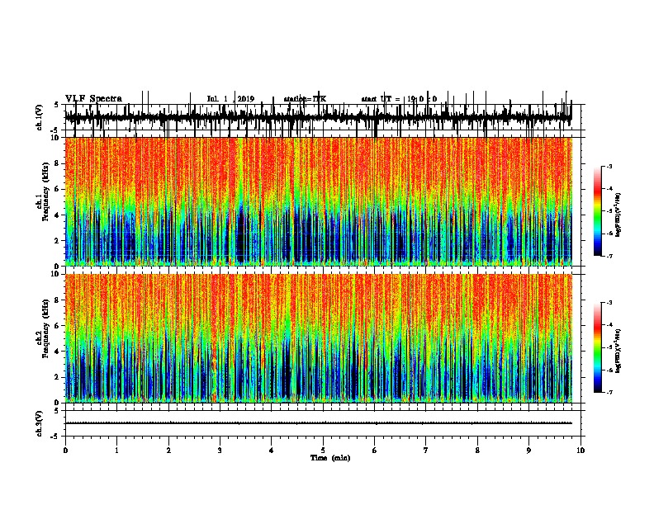The height and width of the screenshot is (505, 654).
Task: Click the time axis tick label "9"
Action: coord(528,451)
